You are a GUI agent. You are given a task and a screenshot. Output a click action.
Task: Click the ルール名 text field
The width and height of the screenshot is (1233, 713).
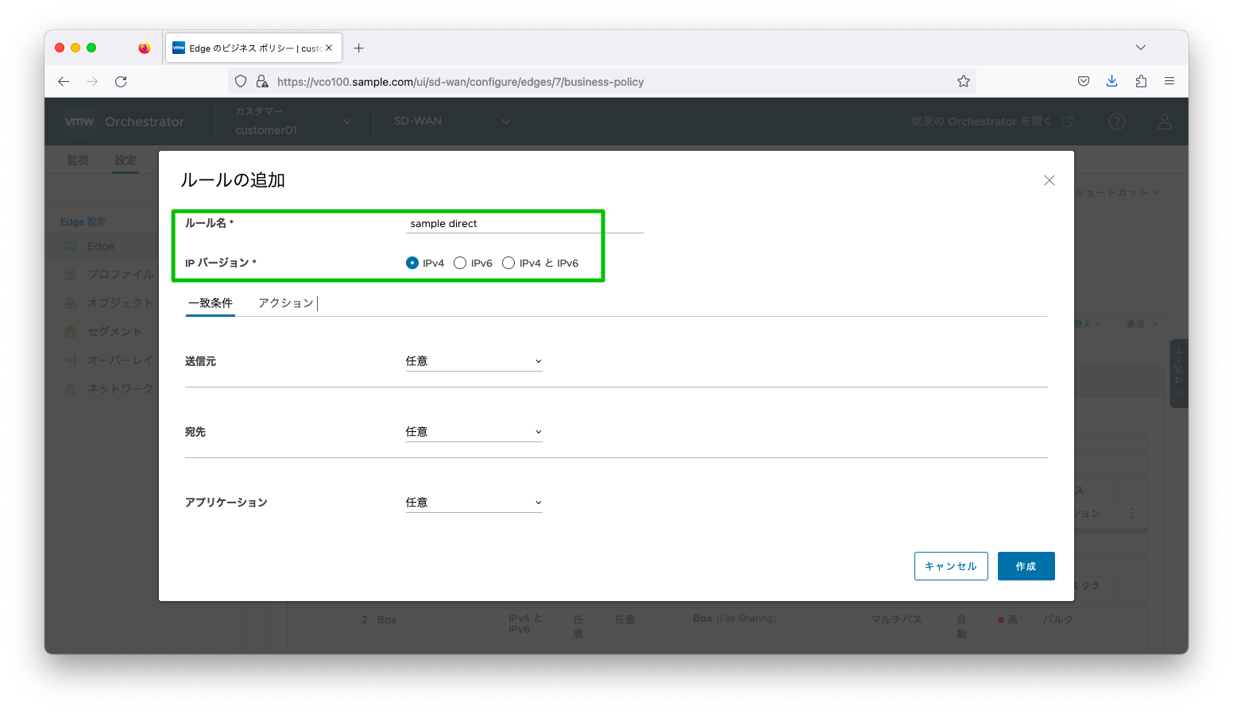coord(524,224)
